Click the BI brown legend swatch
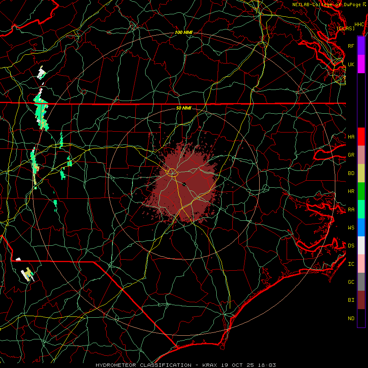This screenshot has height=368, width=368. (x=361, y=300)
